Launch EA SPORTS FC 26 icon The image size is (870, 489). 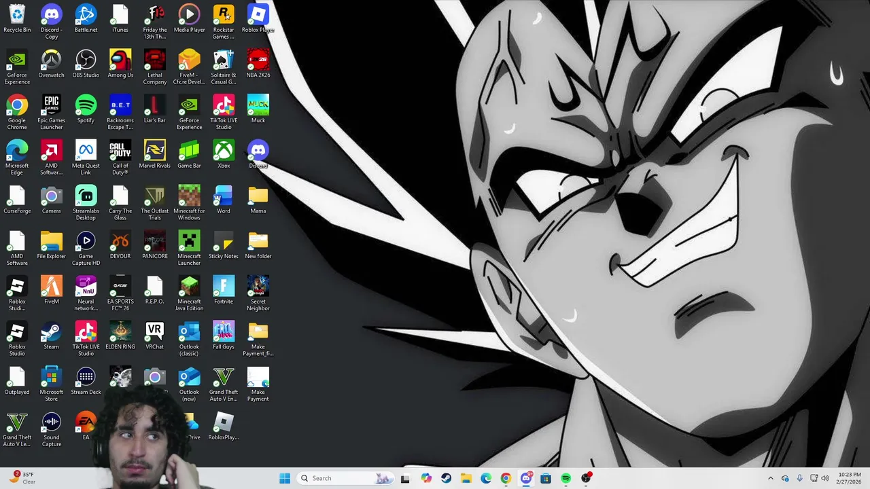click(x=120, y=293)
